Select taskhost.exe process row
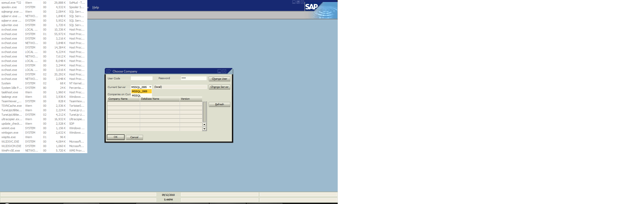This screenshot has height=204, width=639. (44, 92)
